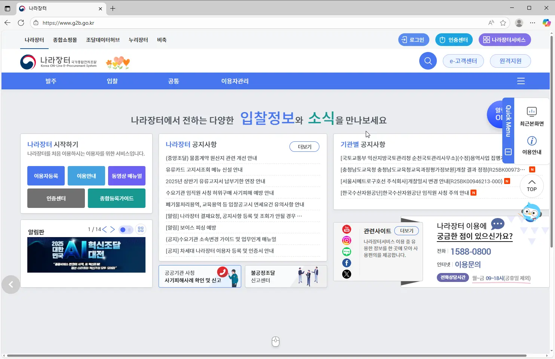Screen dimensions: 555x359
Task: Open the browser profile icon
Action: (x=519, y=23)
